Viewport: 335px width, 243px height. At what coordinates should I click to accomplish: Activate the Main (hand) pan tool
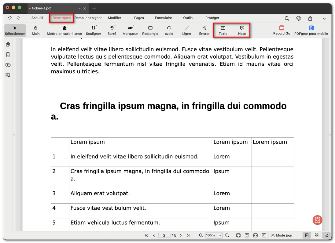pyautogui.click(x=36, y=30)
